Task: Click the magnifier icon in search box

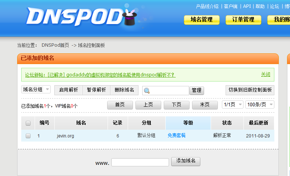Action: pos(147,90)
